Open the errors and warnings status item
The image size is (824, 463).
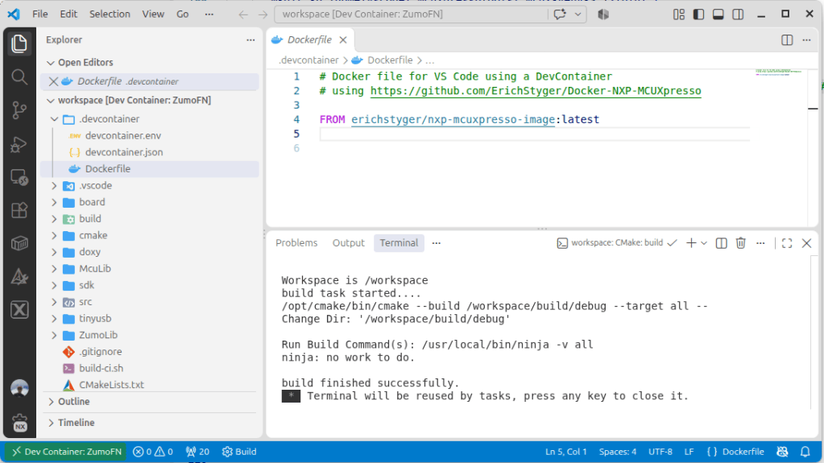pos(153,452)
